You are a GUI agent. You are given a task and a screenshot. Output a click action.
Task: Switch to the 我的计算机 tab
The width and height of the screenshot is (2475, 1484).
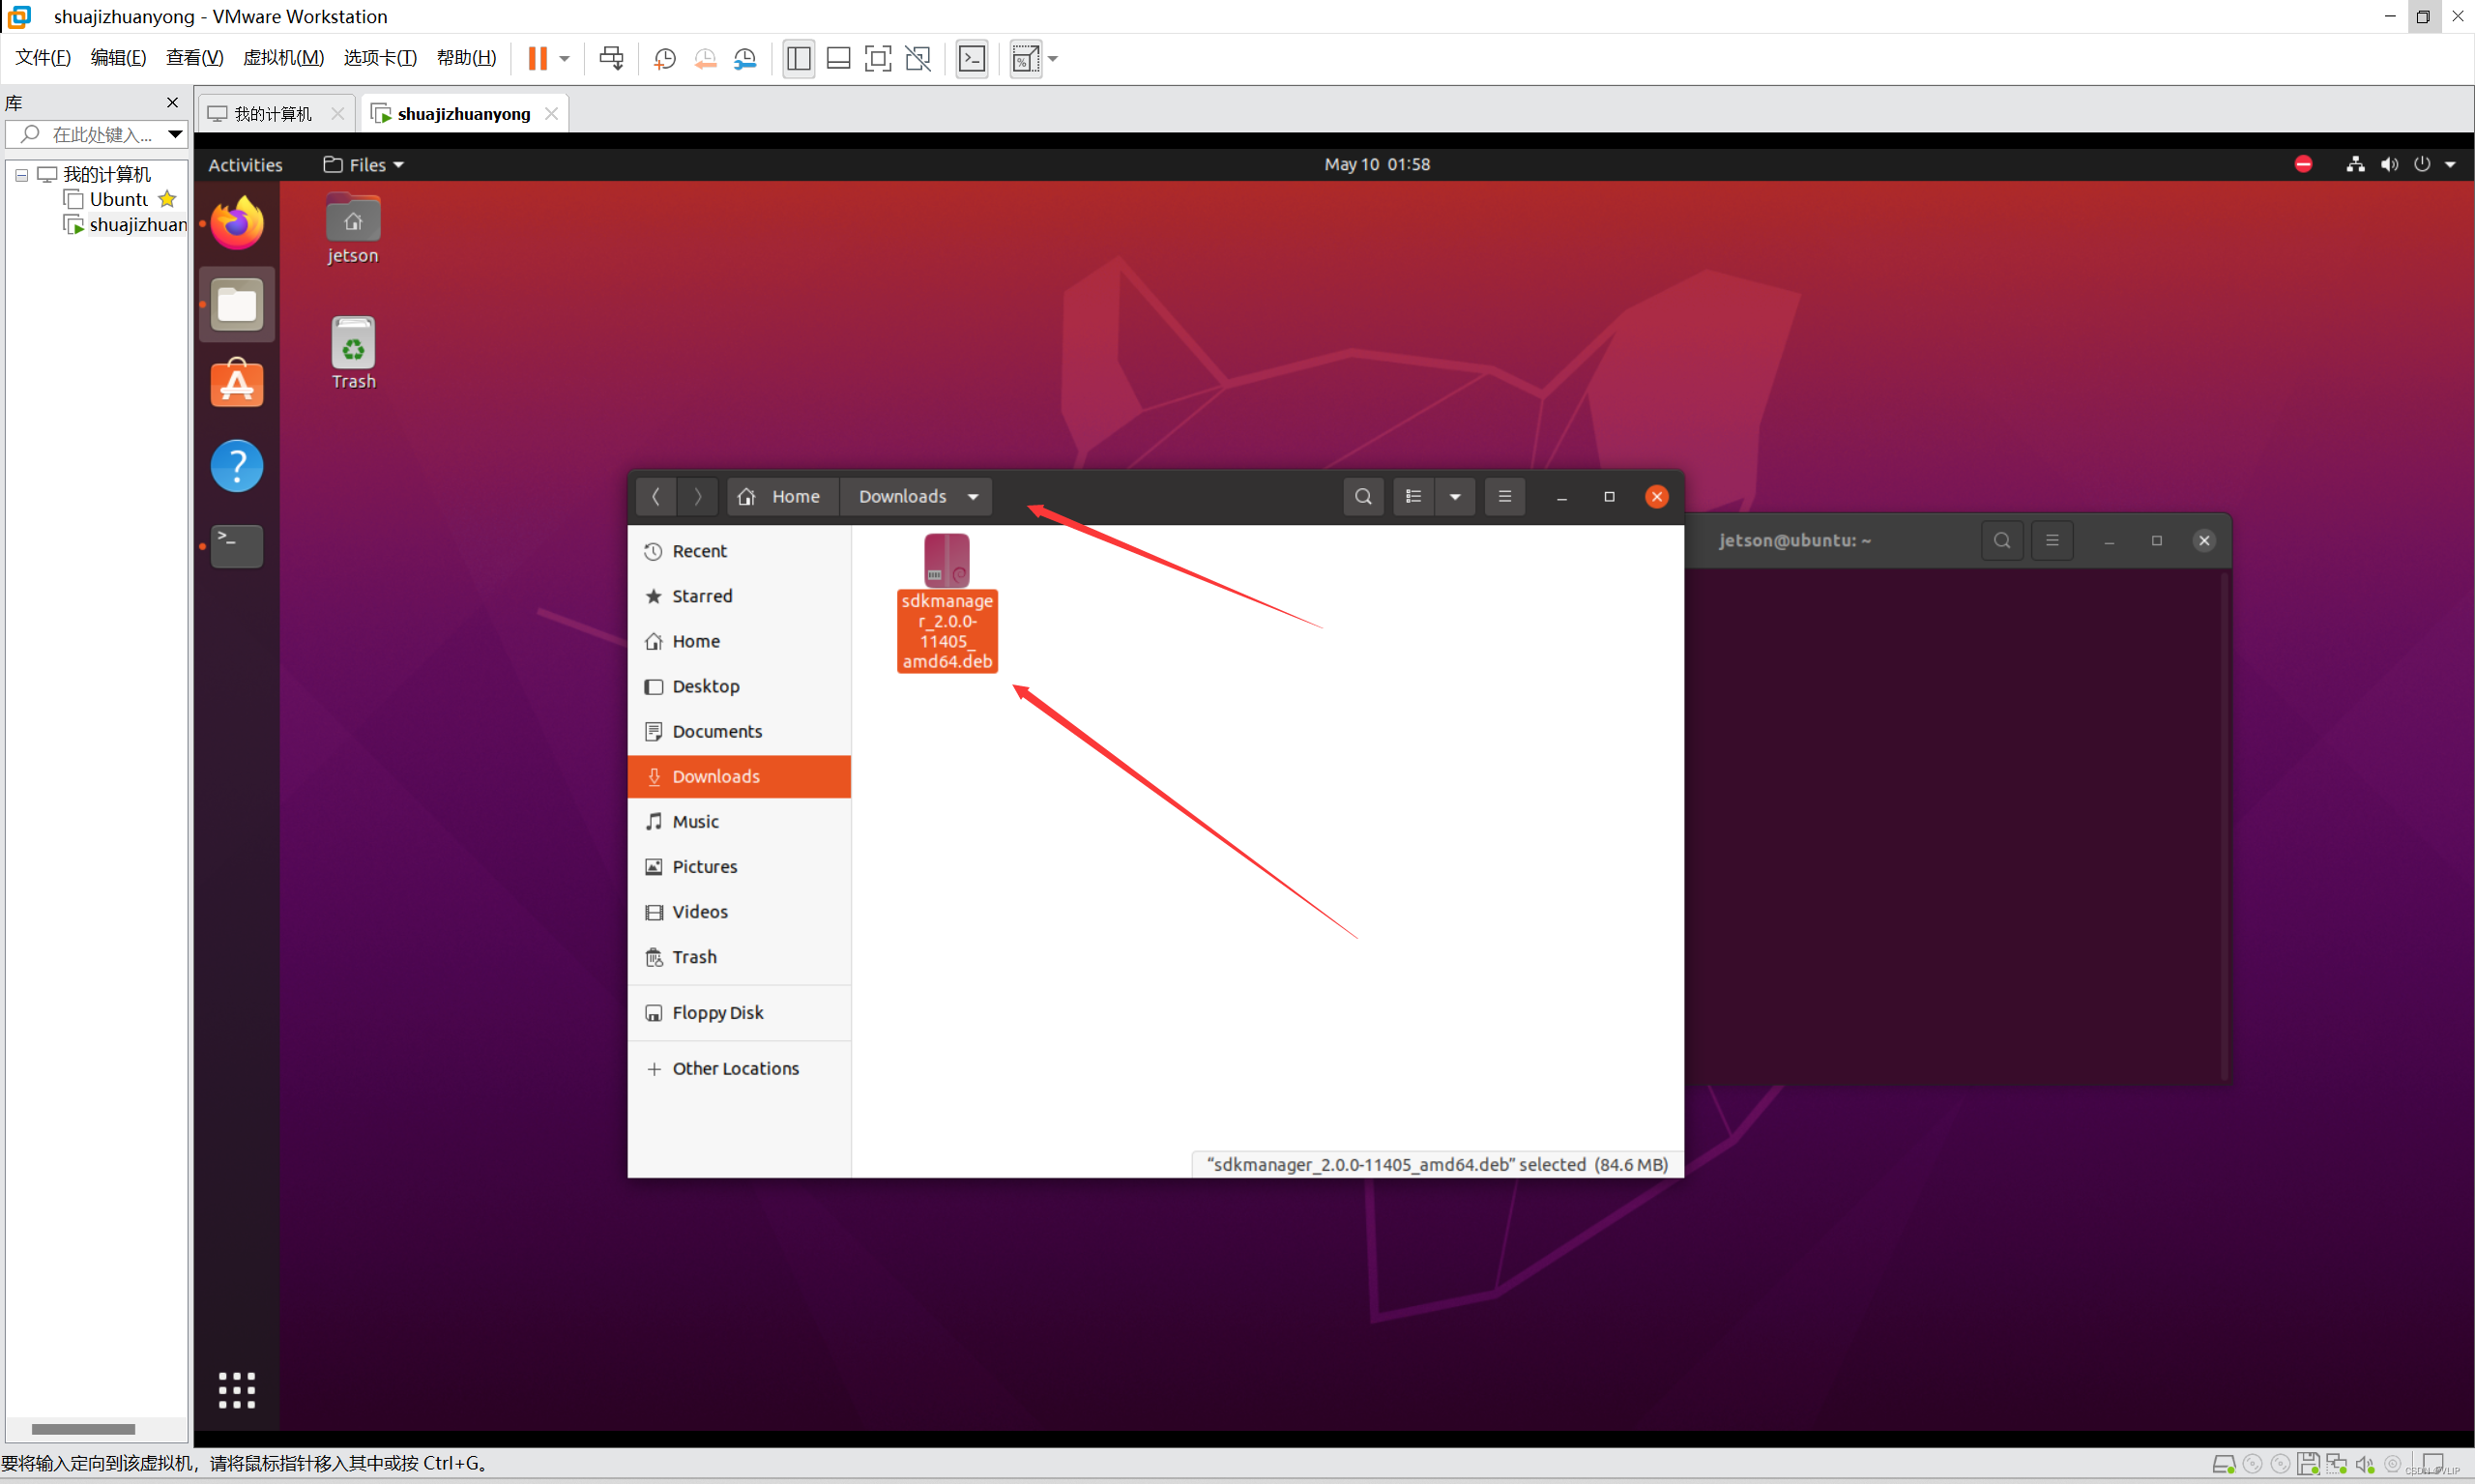pyautogui.click(x=273, y=114)
